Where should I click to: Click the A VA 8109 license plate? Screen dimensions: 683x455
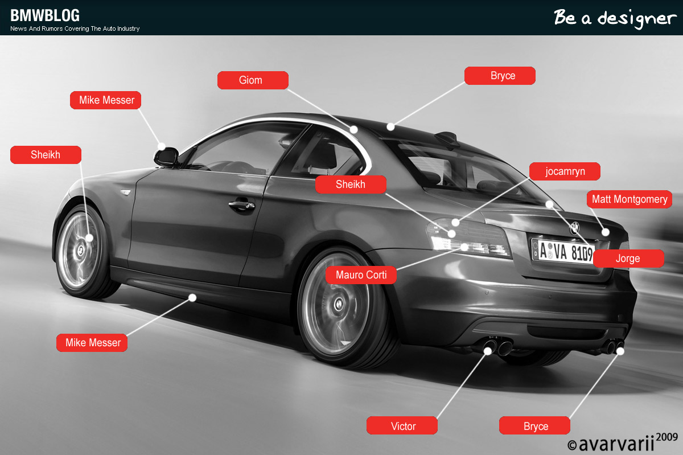(562, 252)
